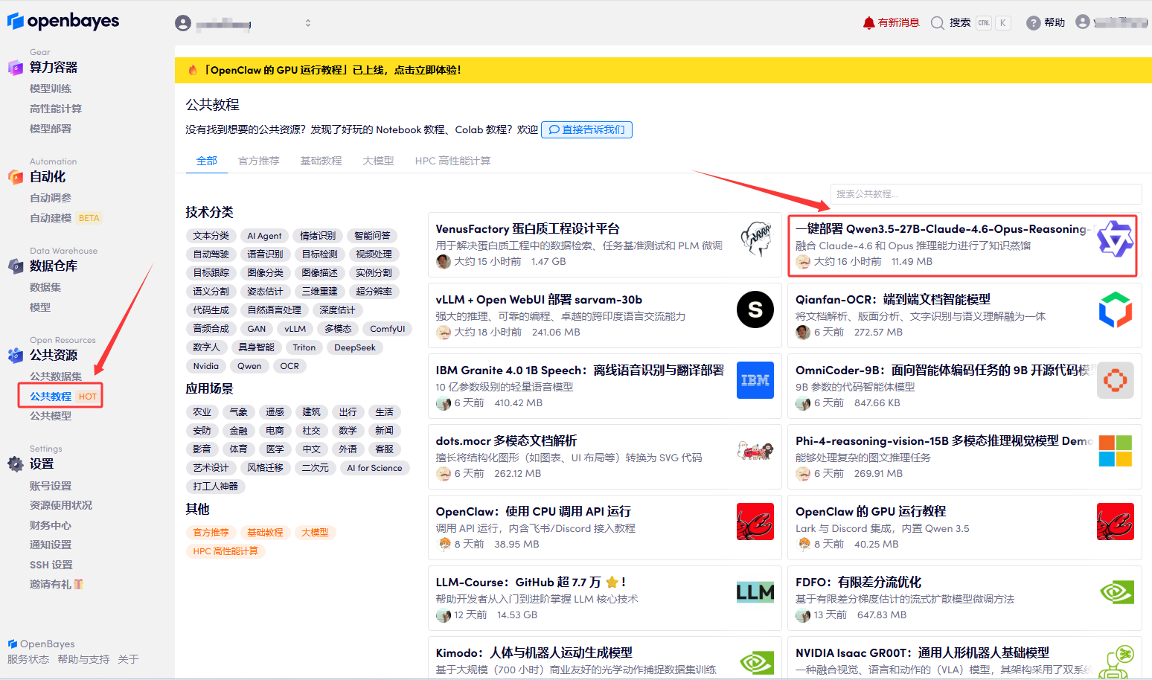Click the OmniCoder-9B logo
Viewport: 1152px width, 680px height.
1116,380
